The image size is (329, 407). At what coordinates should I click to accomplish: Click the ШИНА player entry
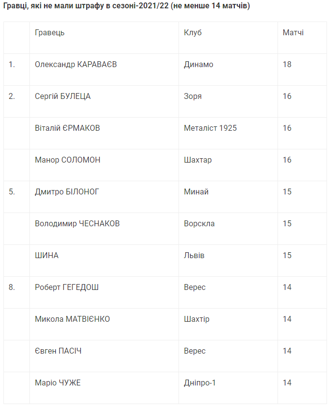[47, 256]
